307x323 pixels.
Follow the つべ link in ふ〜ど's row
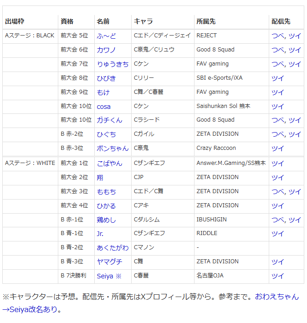coord(278,36)
